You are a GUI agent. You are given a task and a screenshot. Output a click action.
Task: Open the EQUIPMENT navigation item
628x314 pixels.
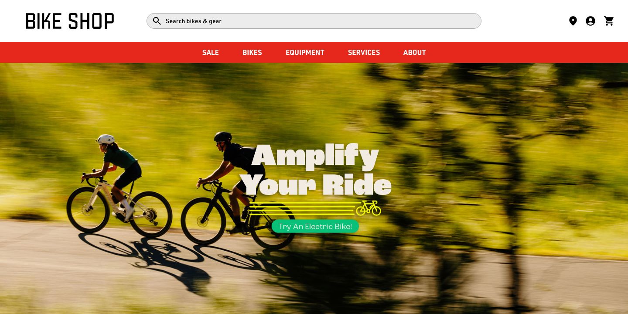(305, 52)
